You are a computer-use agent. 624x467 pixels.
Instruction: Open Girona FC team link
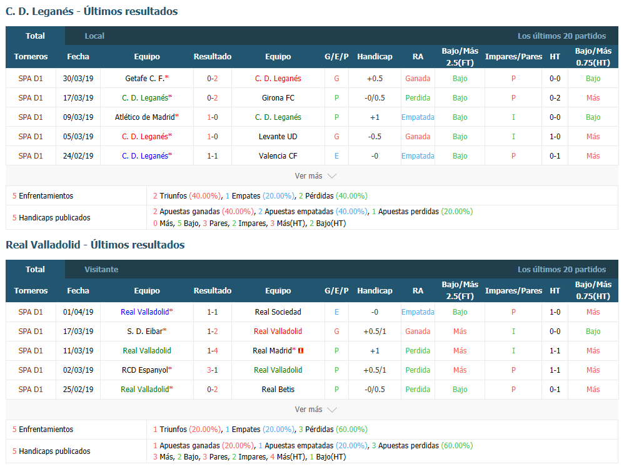click(278, 98)
